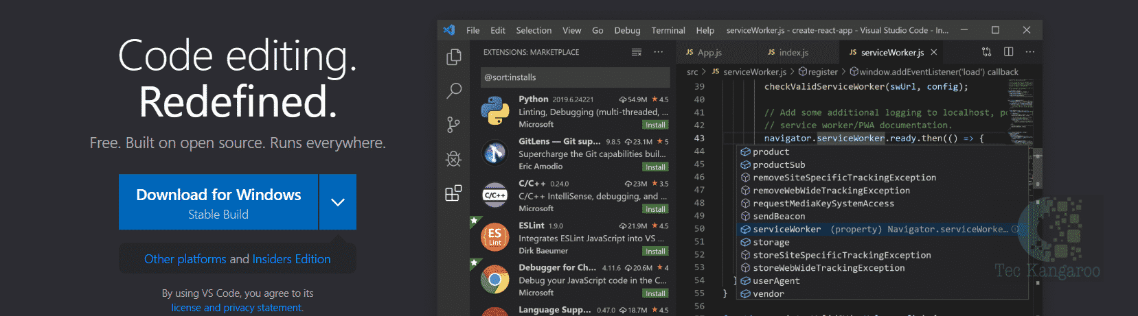Select storeSiteSpecificTrackingException suggestion
The image size is (1138, 316).
883,255
